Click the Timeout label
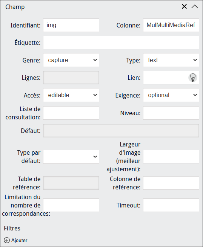 click(x=128, y=205)
